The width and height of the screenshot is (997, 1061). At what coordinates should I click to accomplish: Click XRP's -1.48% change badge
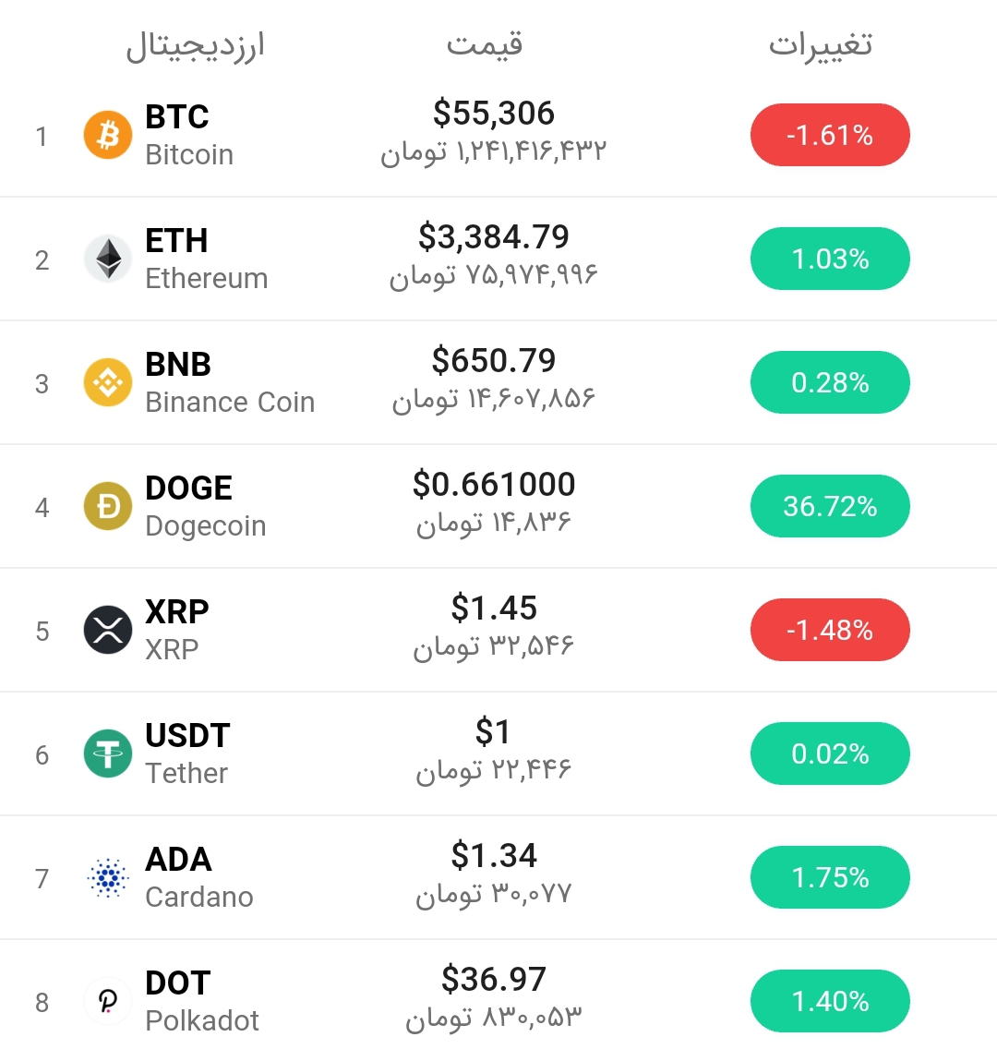(830, 630)
